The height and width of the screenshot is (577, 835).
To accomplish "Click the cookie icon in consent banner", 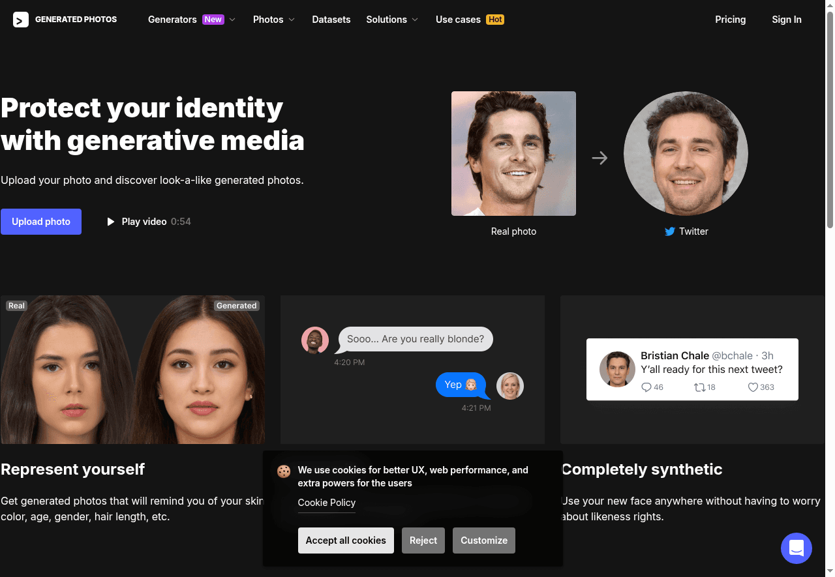I will click(284, 471).
